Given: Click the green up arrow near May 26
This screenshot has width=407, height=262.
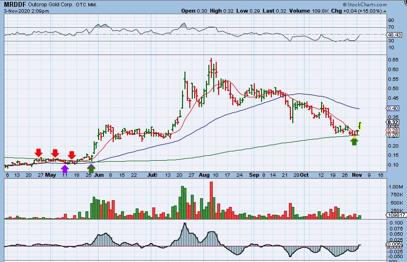Looking at the screenshot, I should coord(91,168).
